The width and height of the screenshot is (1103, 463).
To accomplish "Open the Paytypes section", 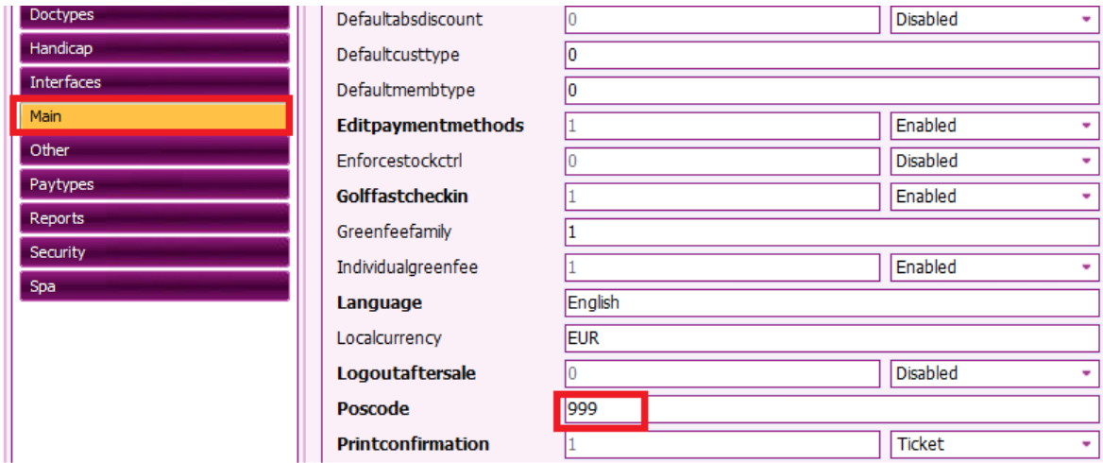I will tap(155, 184).
